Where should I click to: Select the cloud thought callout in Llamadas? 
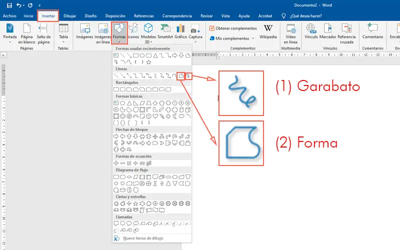[135, 223]
